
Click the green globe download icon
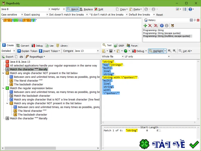coord(126,51)
